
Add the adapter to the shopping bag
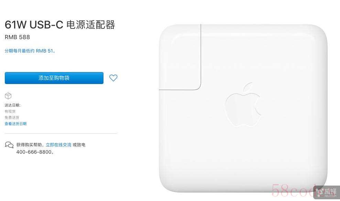(x=54, y=78)
